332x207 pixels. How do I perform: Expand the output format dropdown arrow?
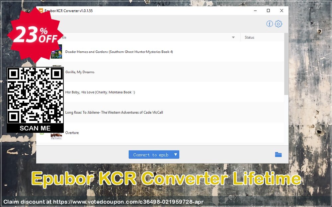[176, 155]
